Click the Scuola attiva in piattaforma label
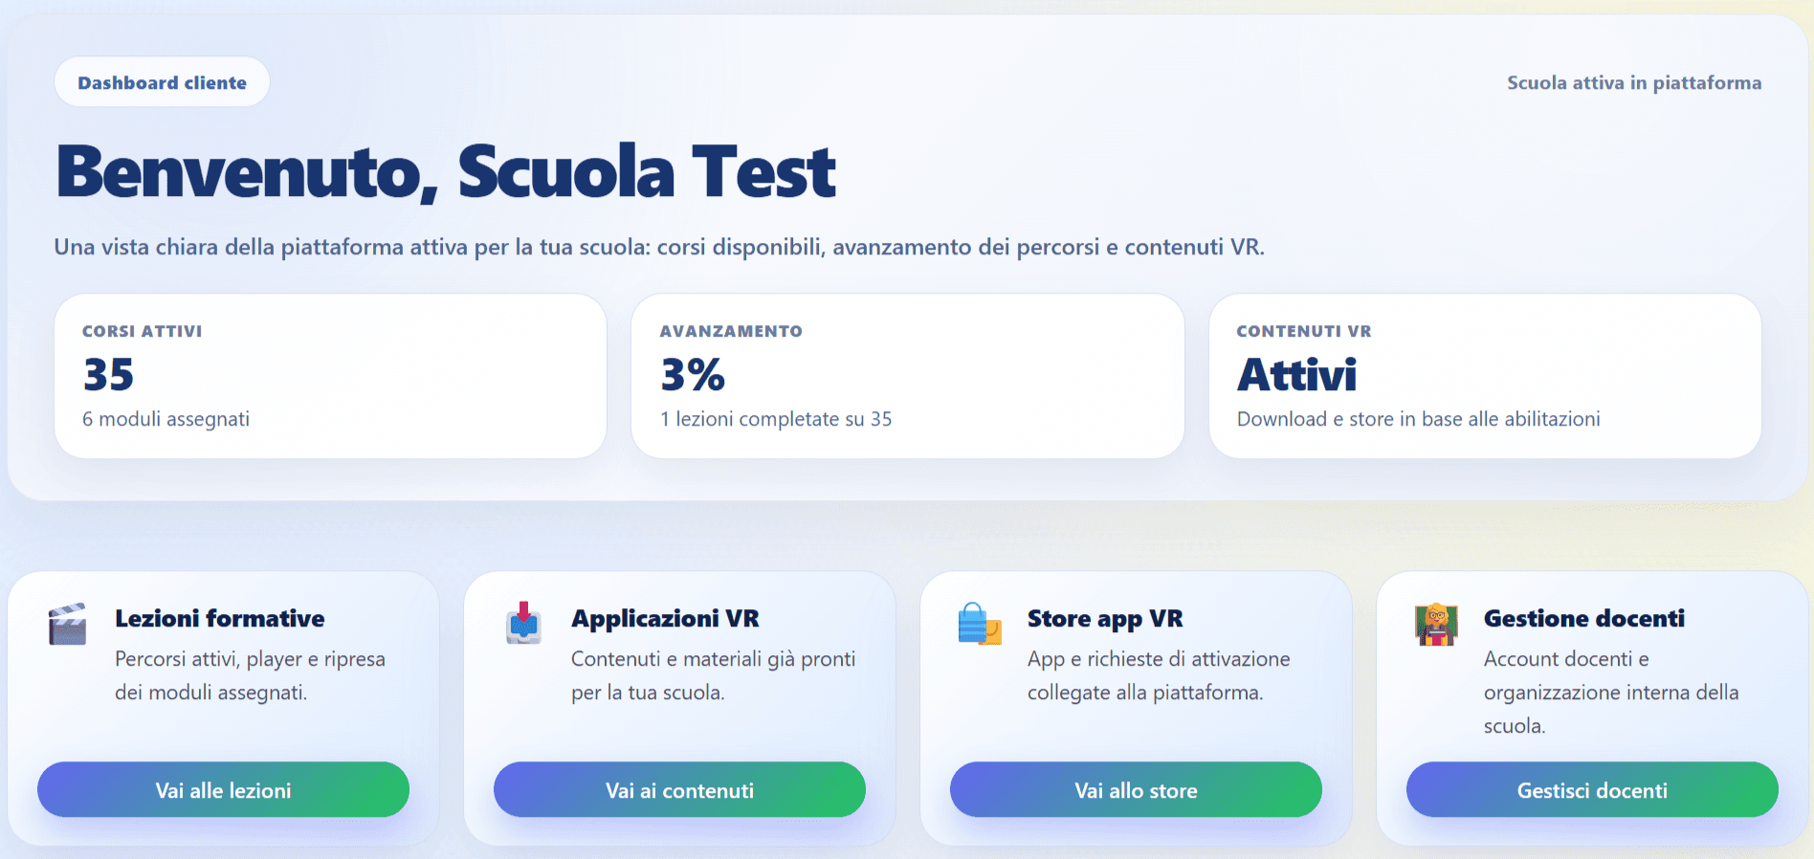Image resolution: width=1814 pixels, height=859 pixels. pyautogui.click(x=1634, y=82)
